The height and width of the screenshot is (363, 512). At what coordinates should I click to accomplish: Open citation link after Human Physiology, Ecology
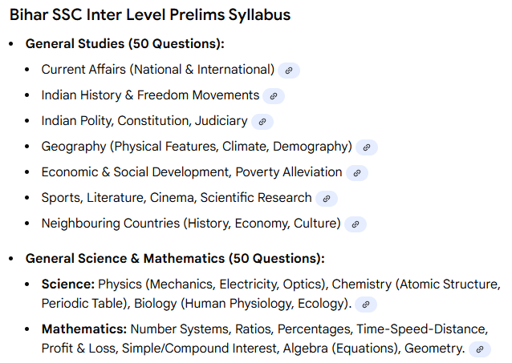pyautogui.click(x=366, y=305)
